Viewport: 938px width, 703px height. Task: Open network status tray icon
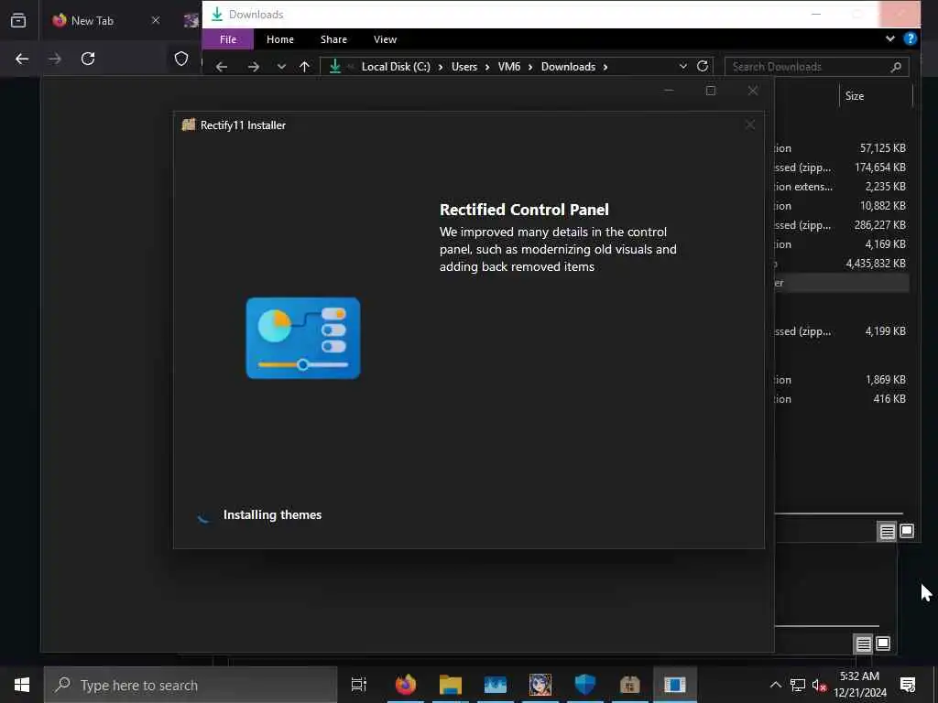pos(798,685)
